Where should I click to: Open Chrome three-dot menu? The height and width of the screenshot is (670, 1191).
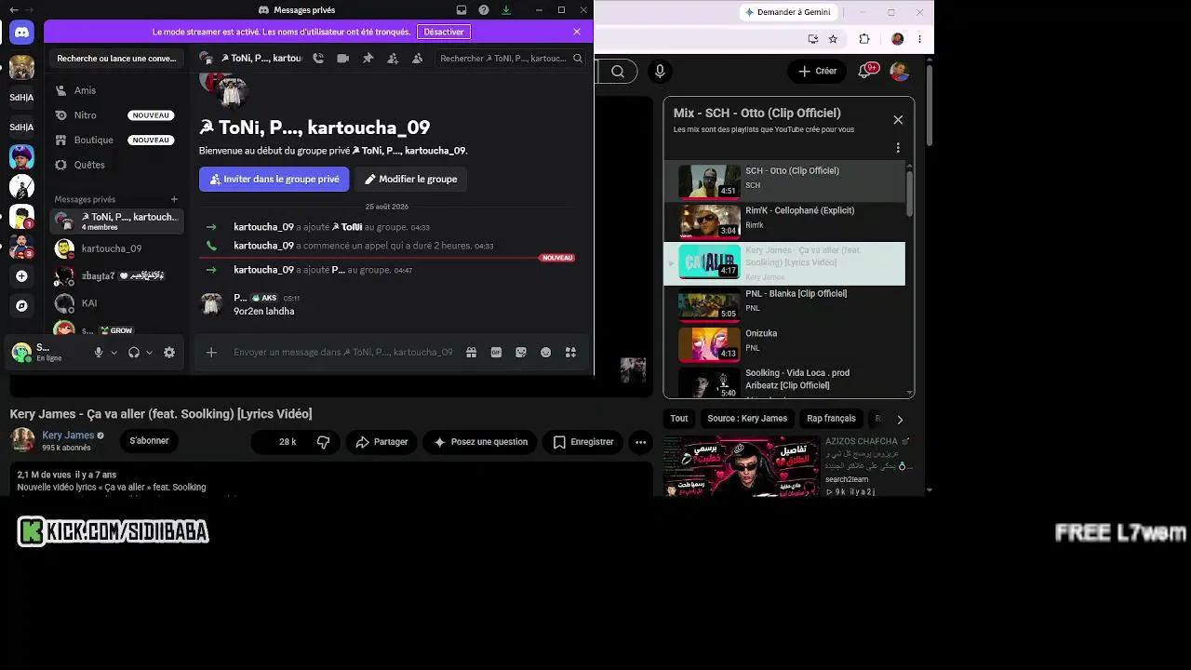(x=920, y=39)
